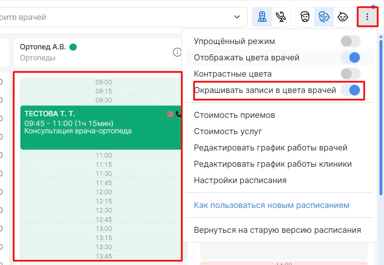
Task: Filter by child patient icon
Action: coord(343,17)
